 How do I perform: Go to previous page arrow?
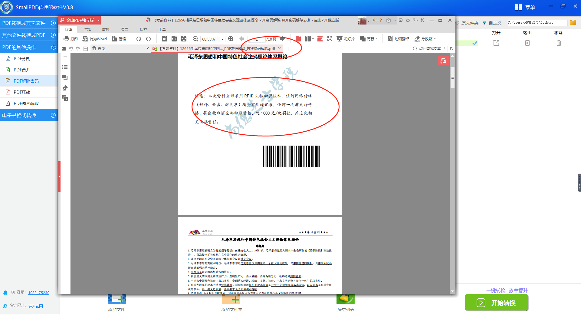[x=242, y=39]
